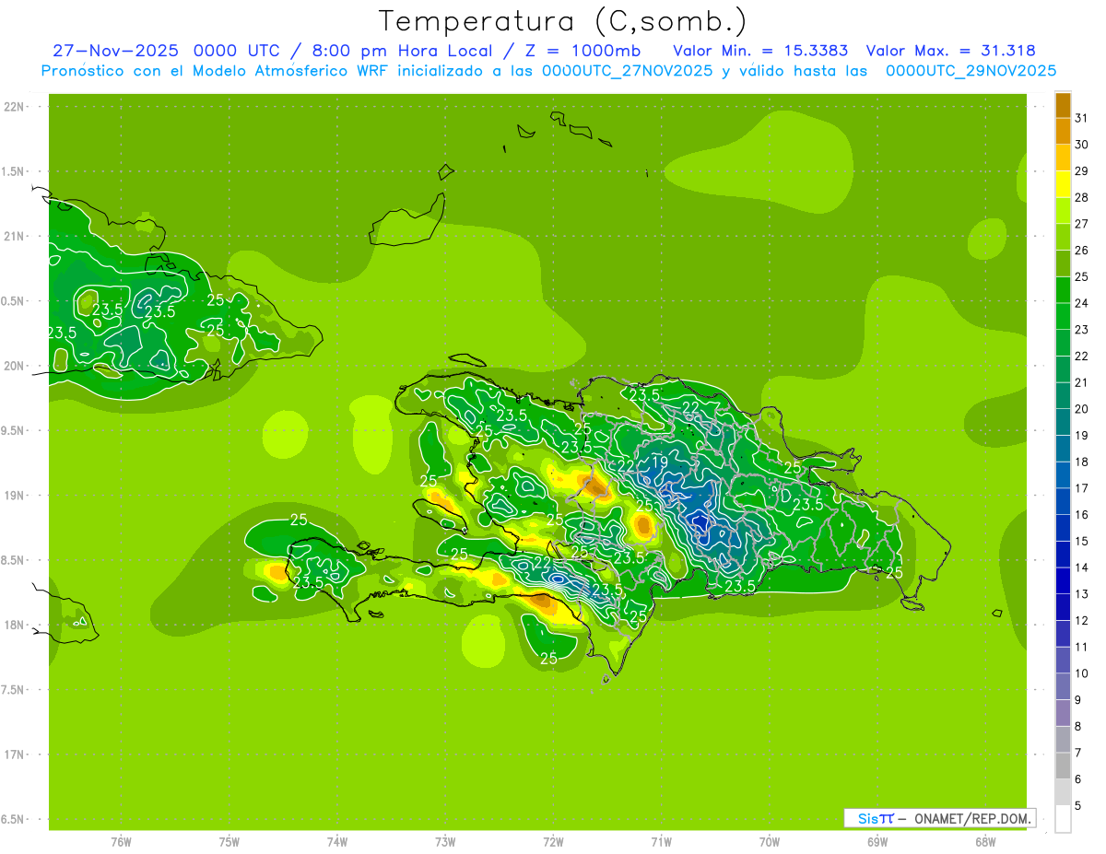1106x854 pixels.
Task: Click the '76W' longitude axis label
Action: pyautogui.click(x=121, y=843)
